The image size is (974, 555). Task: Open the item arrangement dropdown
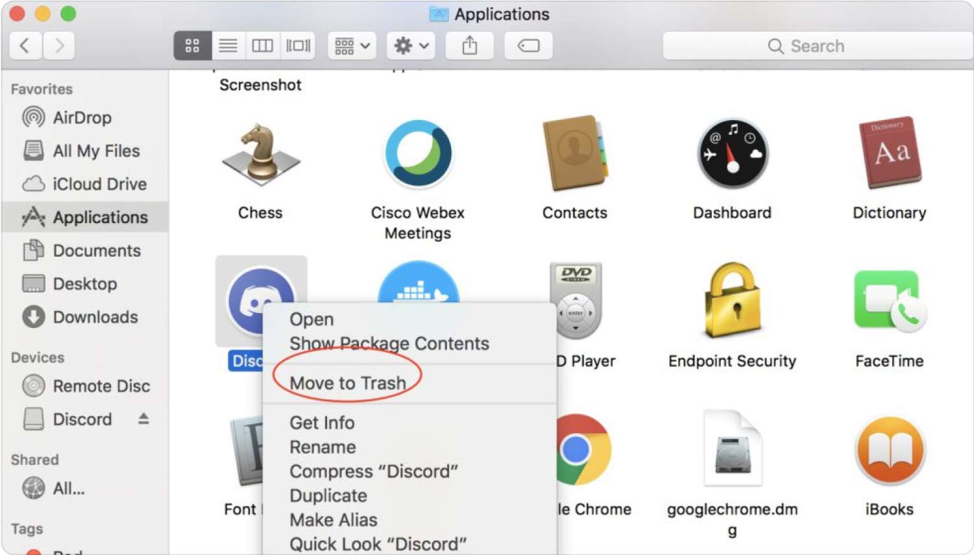(x=352, y=46)
